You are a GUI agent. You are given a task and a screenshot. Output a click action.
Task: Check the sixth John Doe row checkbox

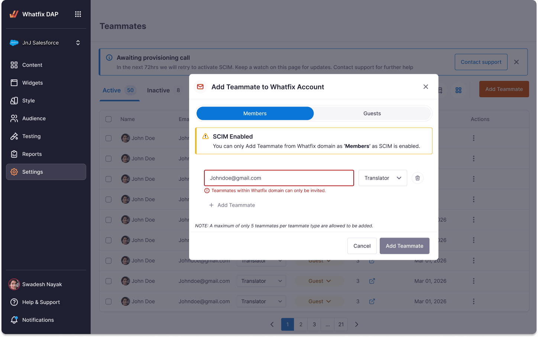click(108, 240)
